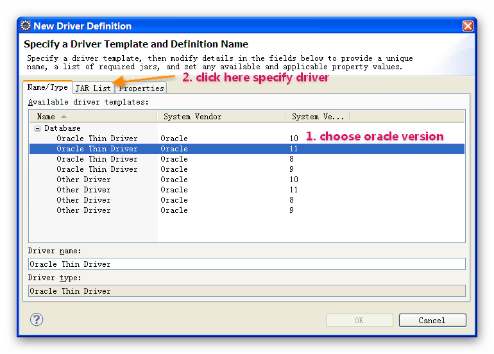
Task: Select Other Driver version 10
Action: coord(247,180)
